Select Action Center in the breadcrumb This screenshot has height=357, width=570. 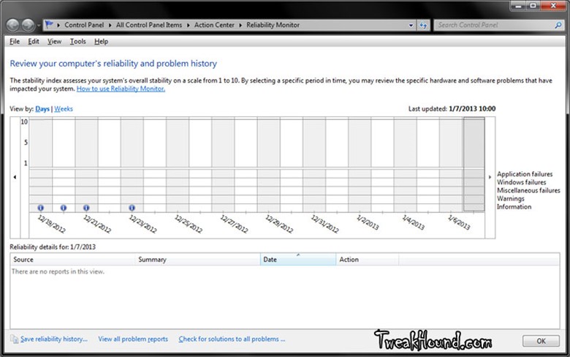coord(214,25)
